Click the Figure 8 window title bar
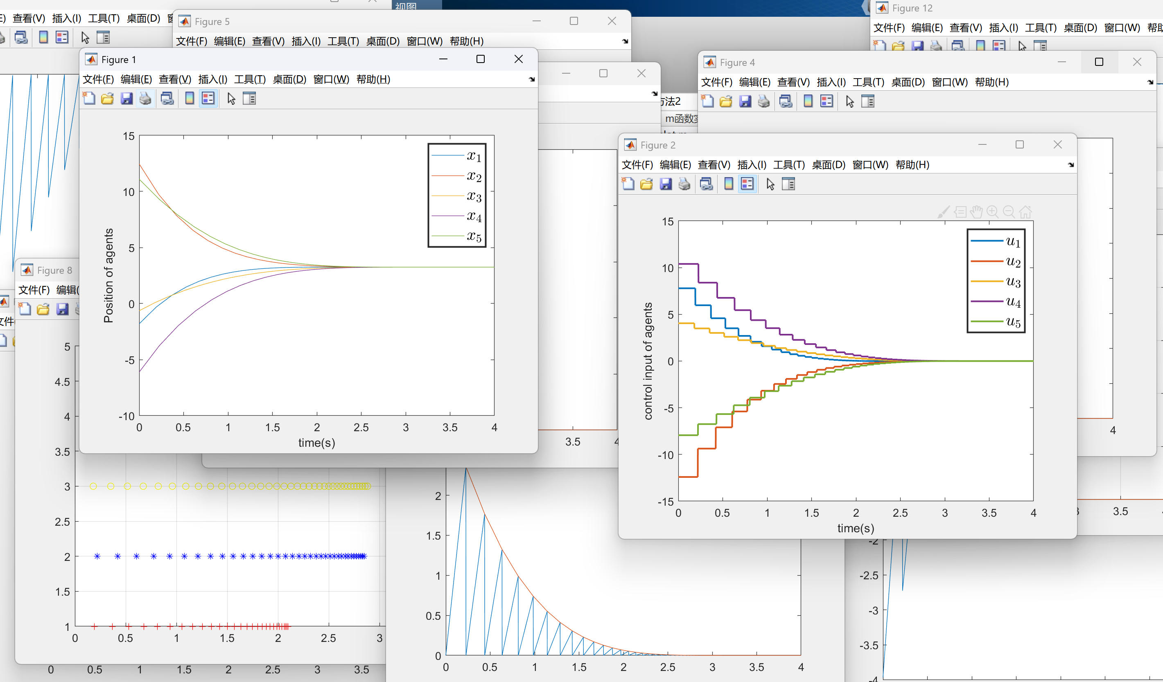 (x=54, y=270)
